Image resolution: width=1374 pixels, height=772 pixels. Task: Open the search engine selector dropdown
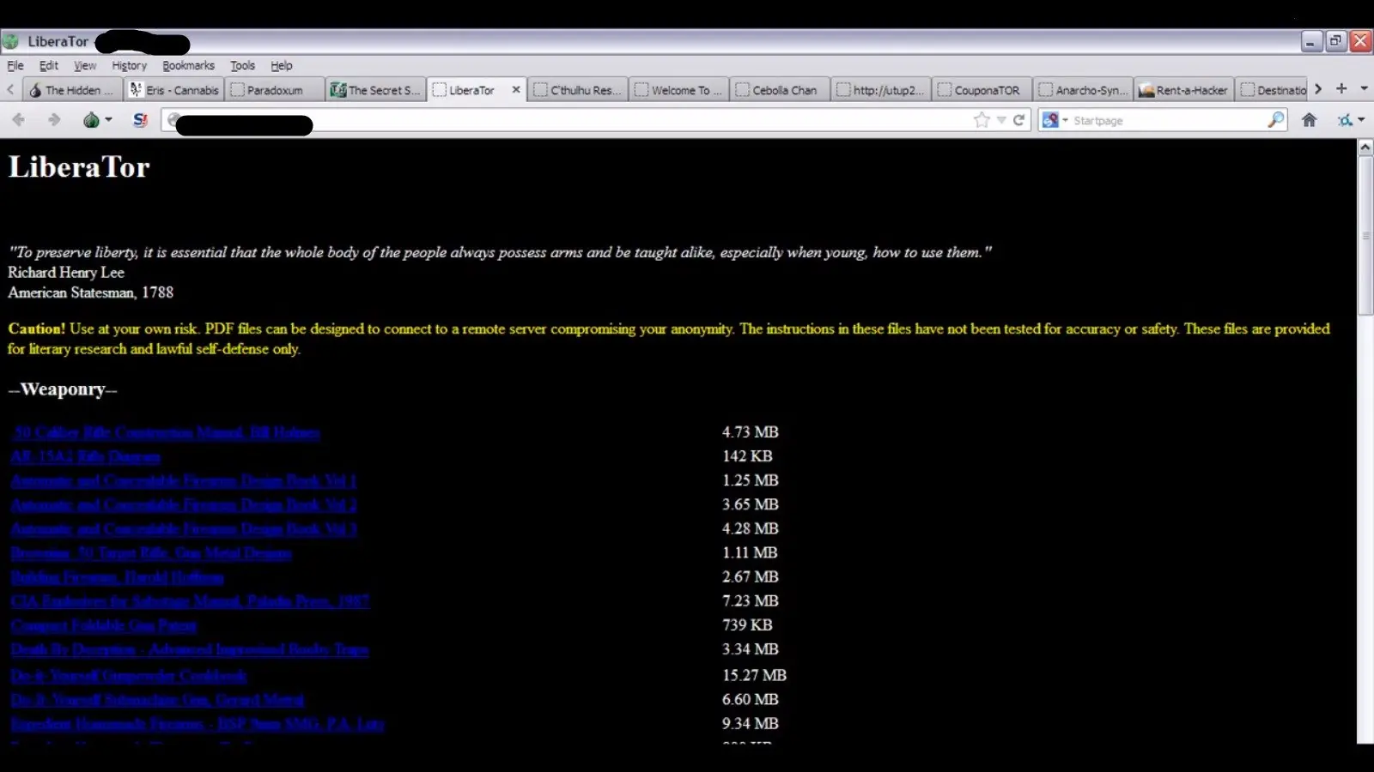tap(1065, 120)
